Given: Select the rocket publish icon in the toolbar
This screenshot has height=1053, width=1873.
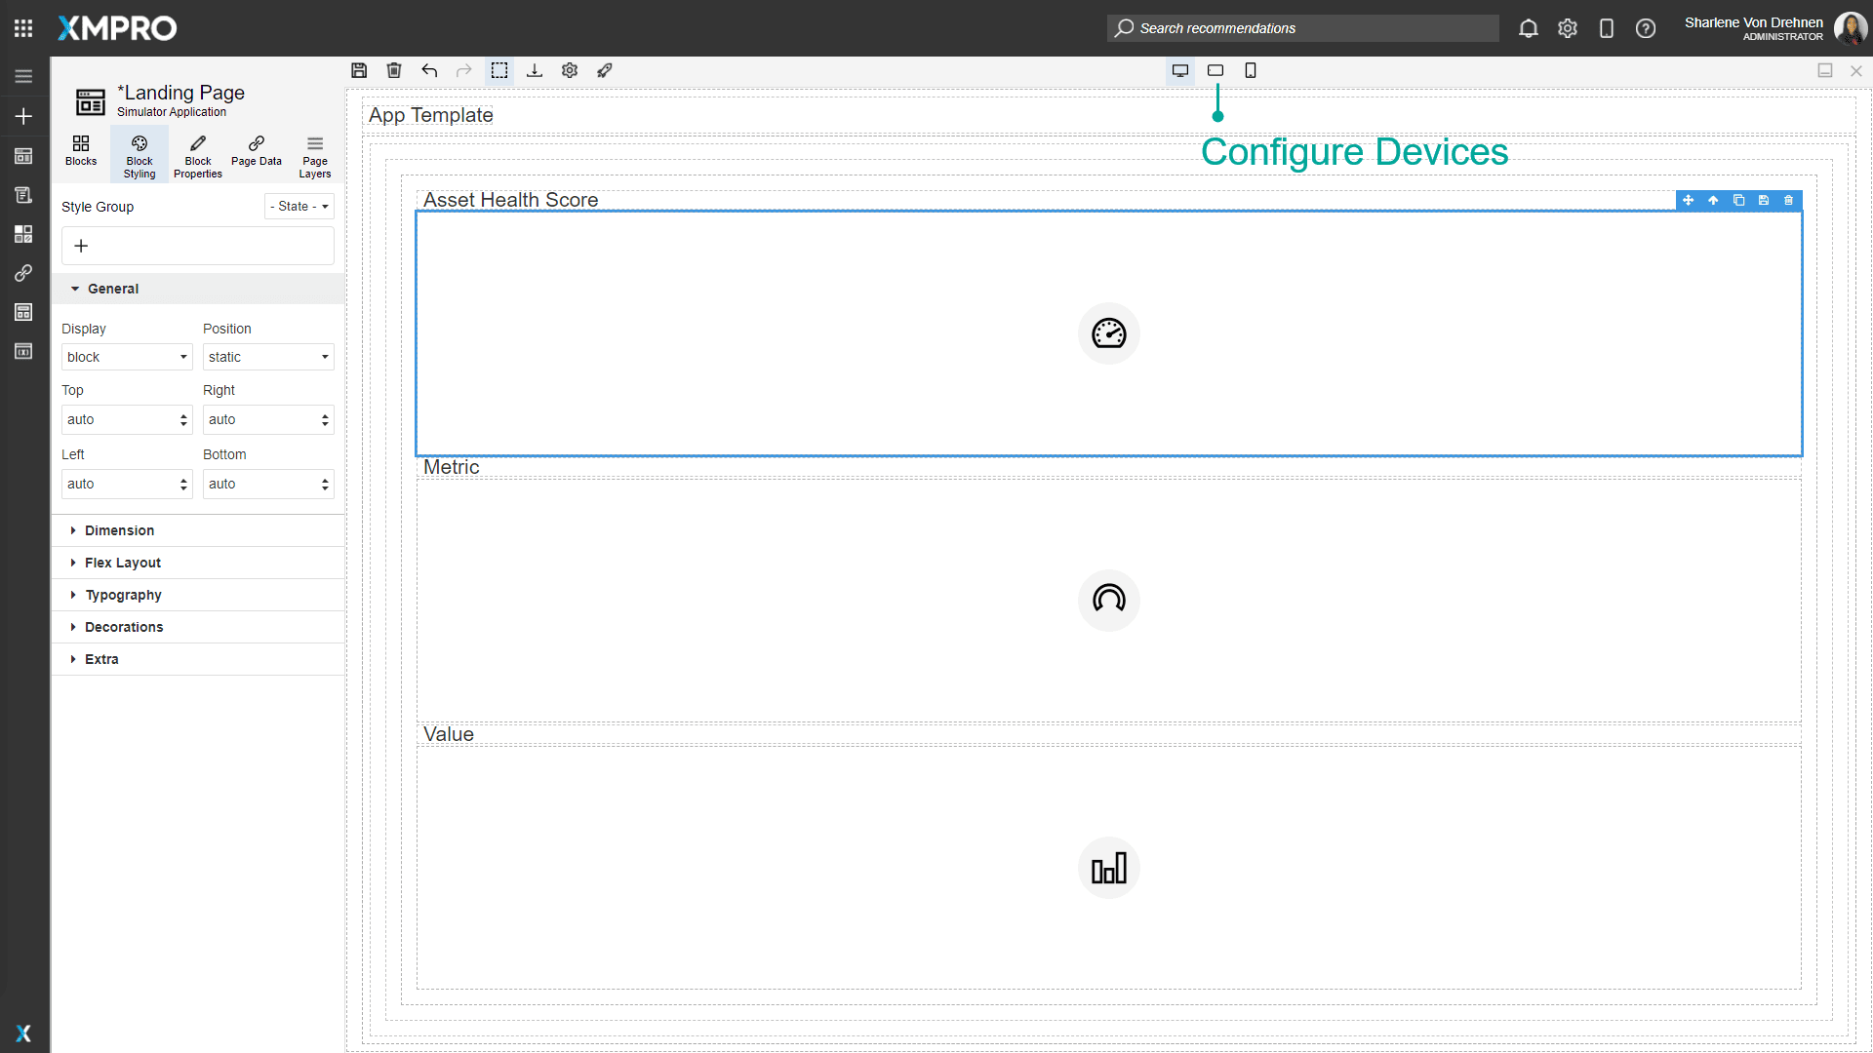Looking at the screenshot, I should (605, 70).
